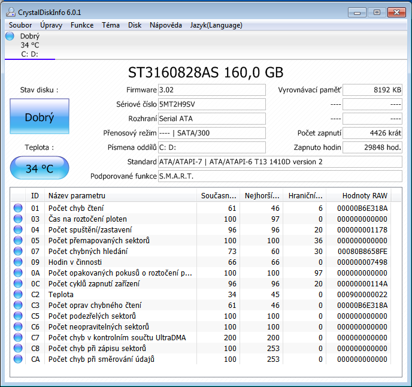
Task: Click status orb for attribute 03 Čas na roztočení ploten
Action: (x=18, y=219)
